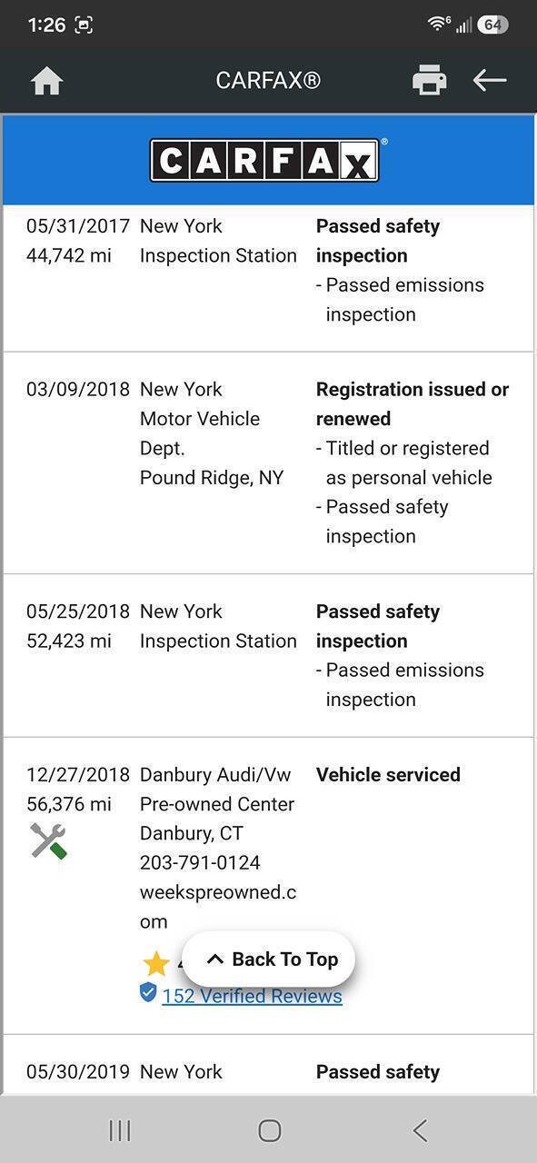
Task: Tap the 05/25/2018 Passed safety inspection entry
Action: pos(268,655)
